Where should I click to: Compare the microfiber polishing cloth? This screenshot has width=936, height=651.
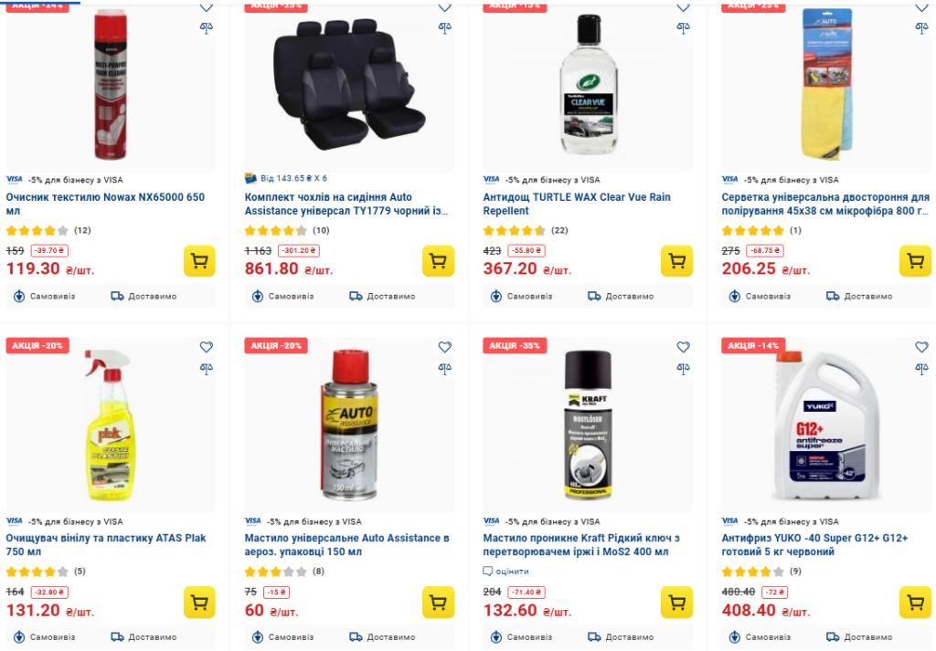click(922, 27)
